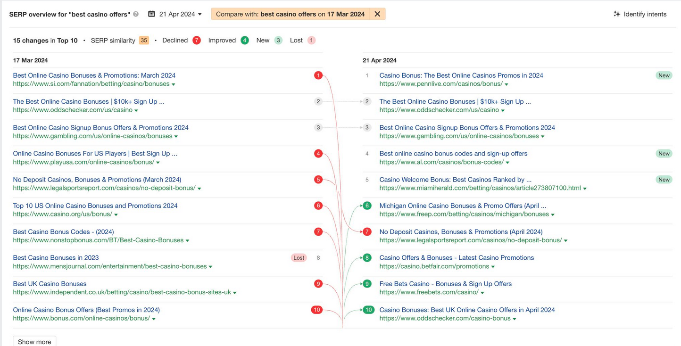Click the green position 9 marker for freebets.com

367,284
